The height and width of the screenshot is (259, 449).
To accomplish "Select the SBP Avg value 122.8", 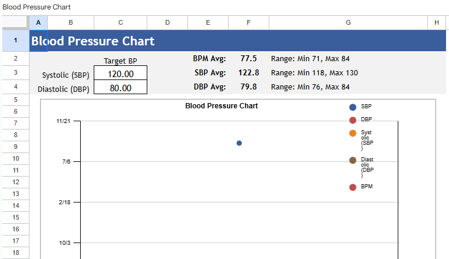I will (248, 73).
